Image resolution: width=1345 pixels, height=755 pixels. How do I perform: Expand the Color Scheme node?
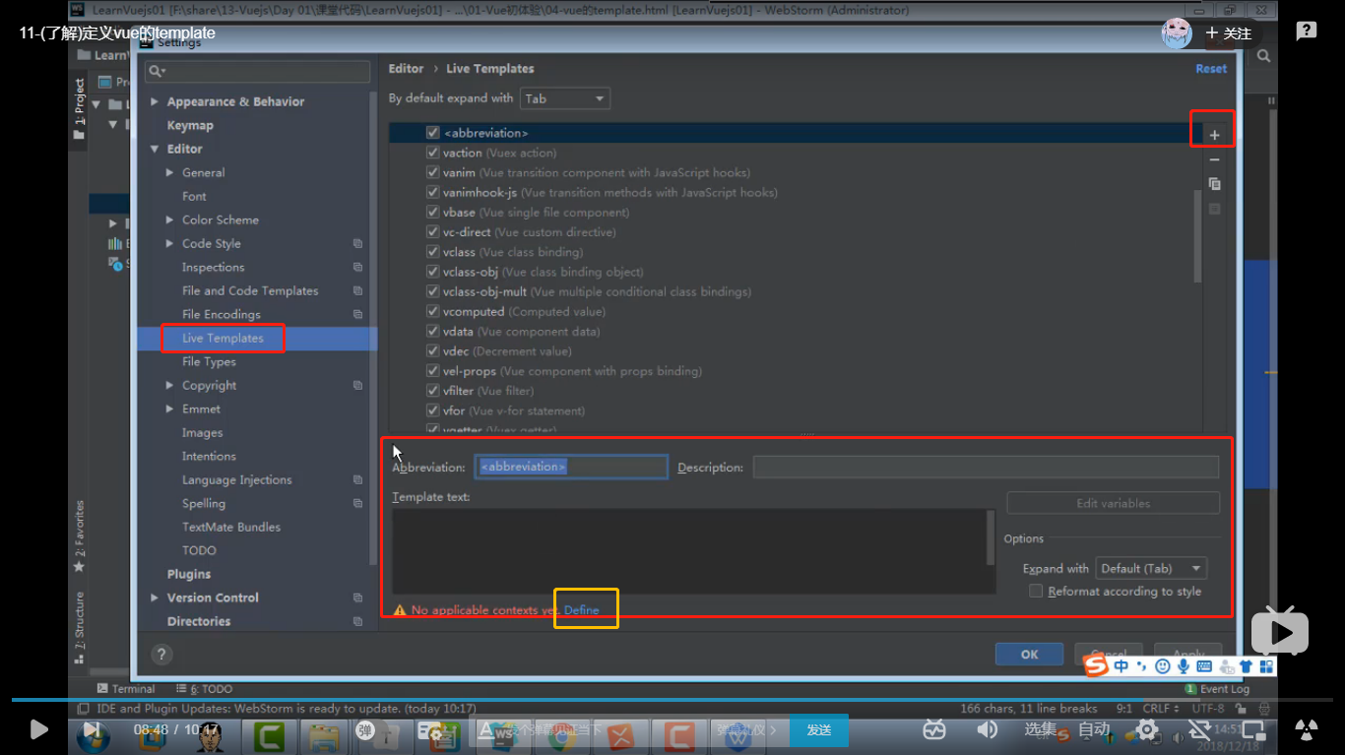click(170, 220)
